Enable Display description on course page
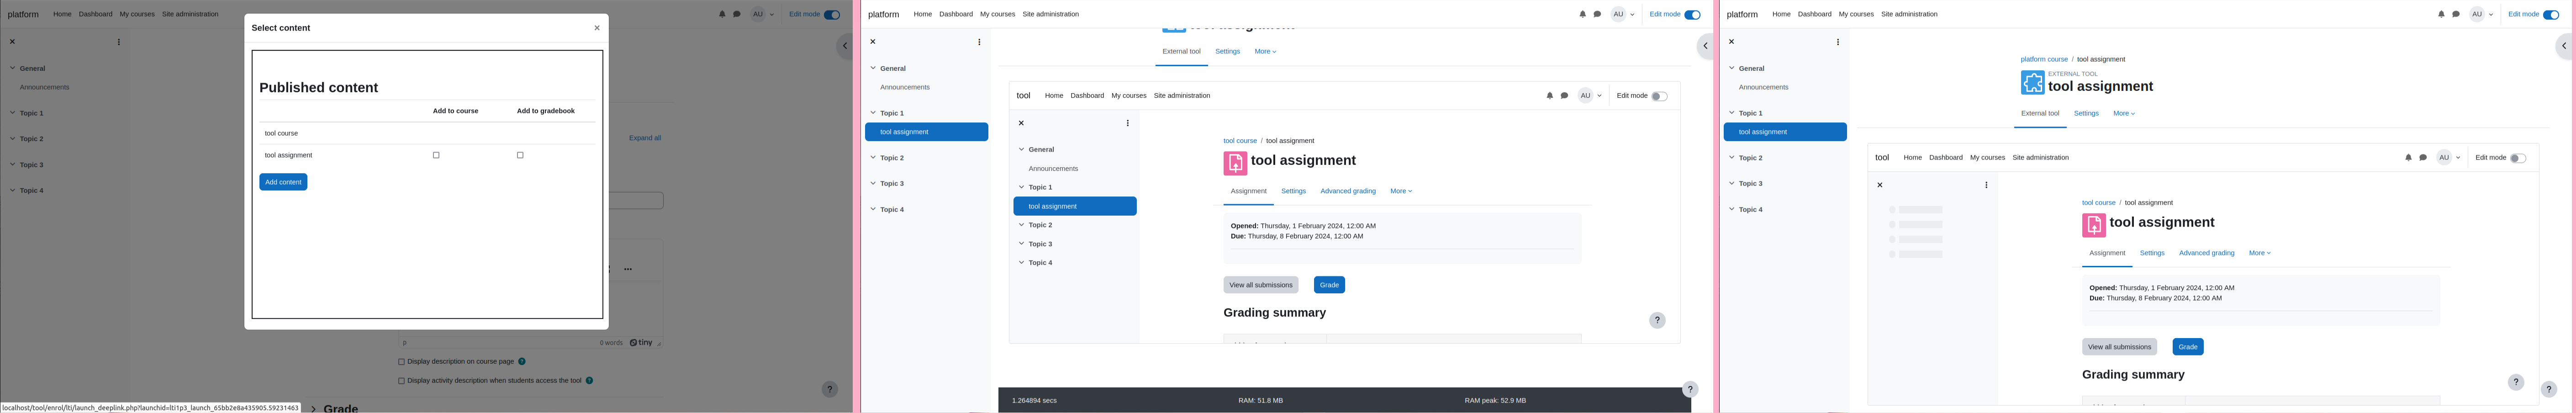 [402, 361]
